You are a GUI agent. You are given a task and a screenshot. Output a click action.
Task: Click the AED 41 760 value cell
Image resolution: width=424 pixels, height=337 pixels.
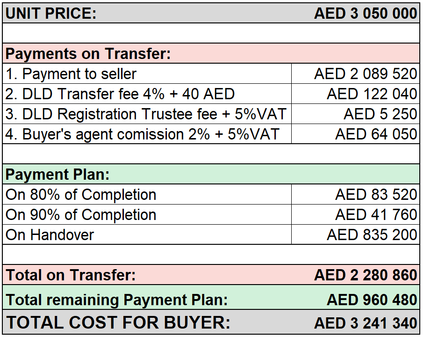coord(356,214)
